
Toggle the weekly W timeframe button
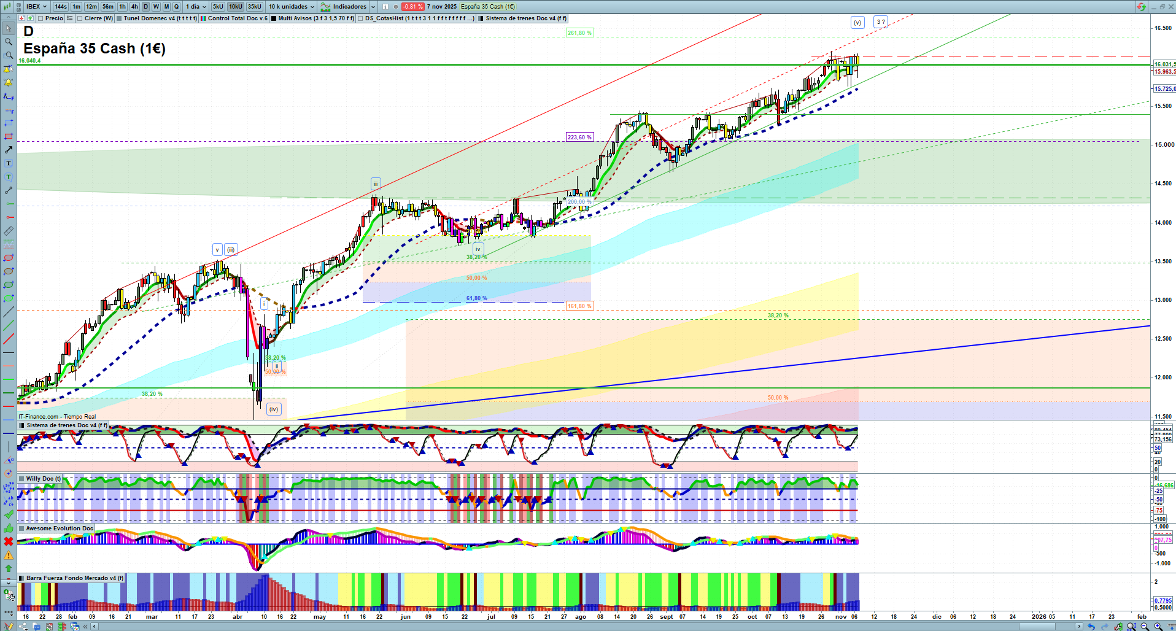pyautogui.click(x=156, y=7)
